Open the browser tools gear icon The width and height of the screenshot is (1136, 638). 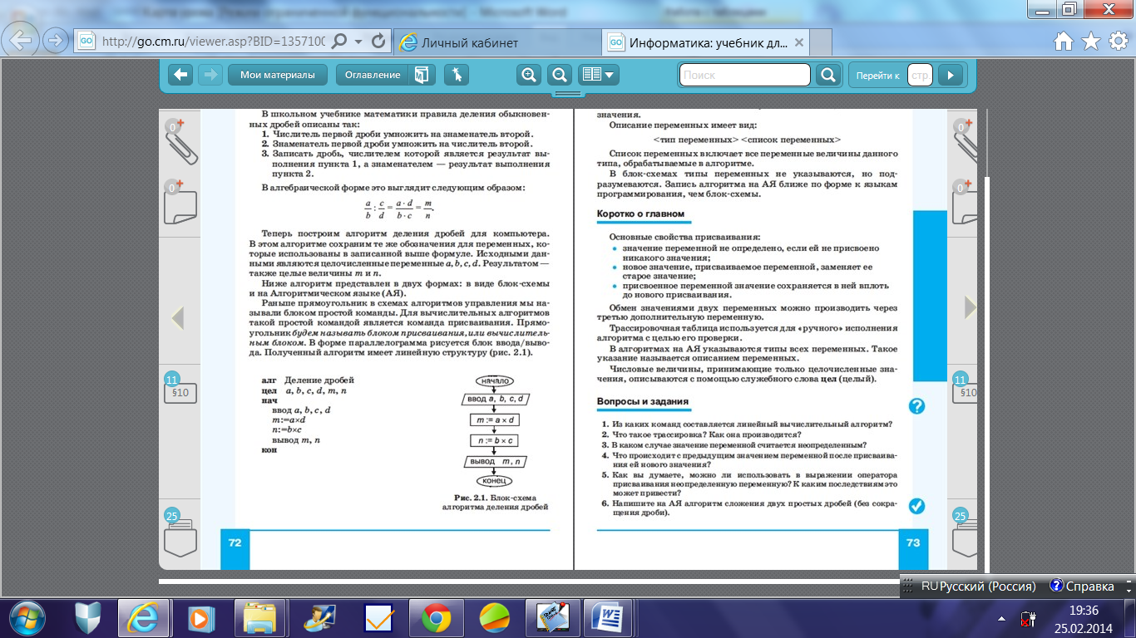pyautogui.click(x=1117, y=42)
